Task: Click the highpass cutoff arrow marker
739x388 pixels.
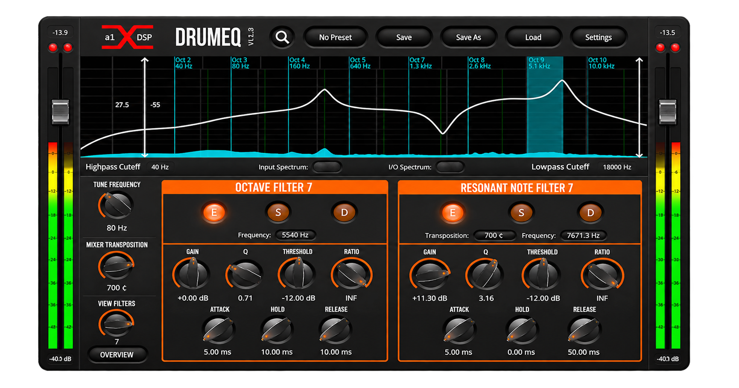Action: point(145,107)
